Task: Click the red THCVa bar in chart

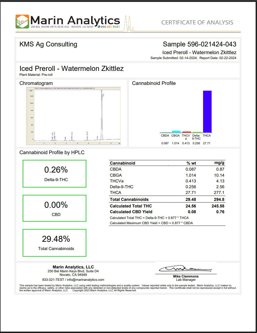Action: click(187, 132)
